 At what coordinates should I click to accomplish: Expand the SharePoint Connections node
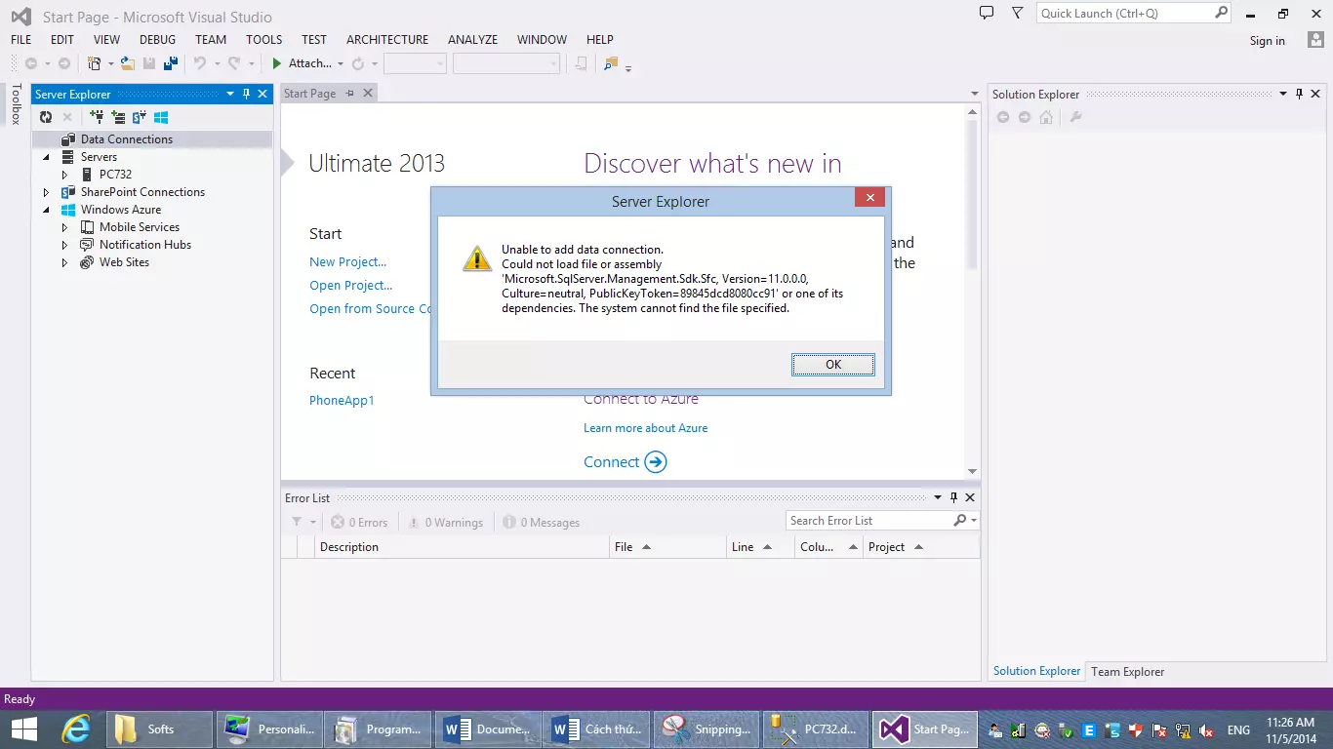click(x=46, y=192)
